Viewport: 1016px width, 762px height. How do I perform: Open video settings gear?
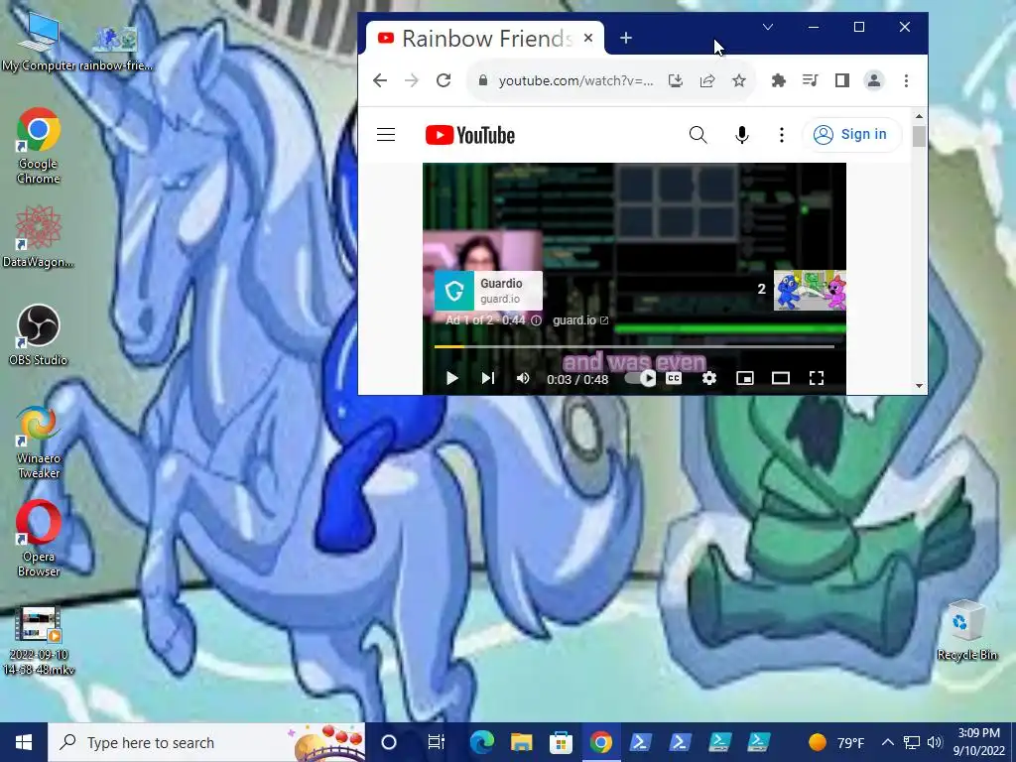tap(709, 378)
